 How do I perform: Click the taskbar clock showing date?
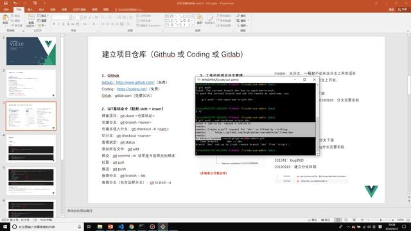(392, 227)
